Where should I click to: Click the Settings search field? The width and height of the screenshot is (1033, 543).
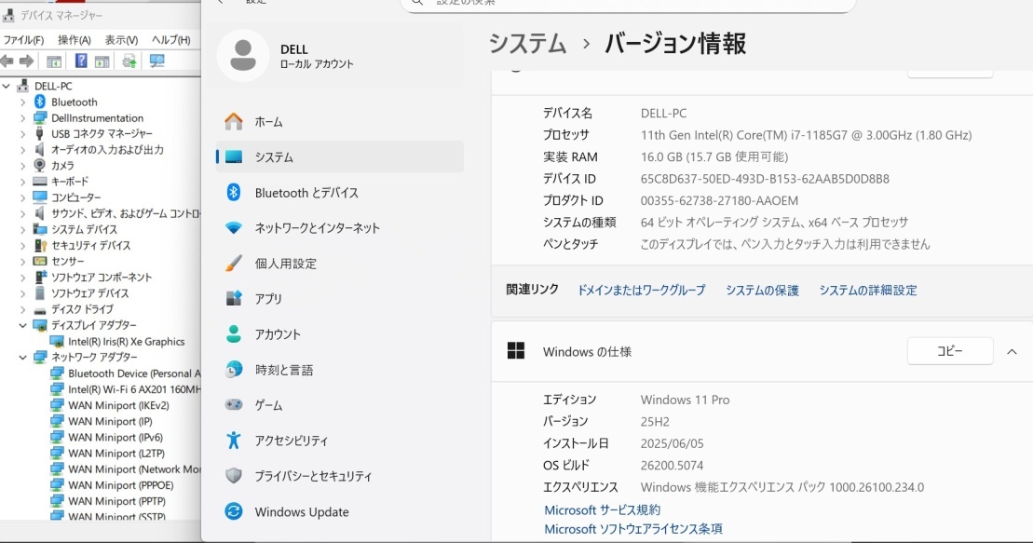pyautogui.click(x=628, y=4)
